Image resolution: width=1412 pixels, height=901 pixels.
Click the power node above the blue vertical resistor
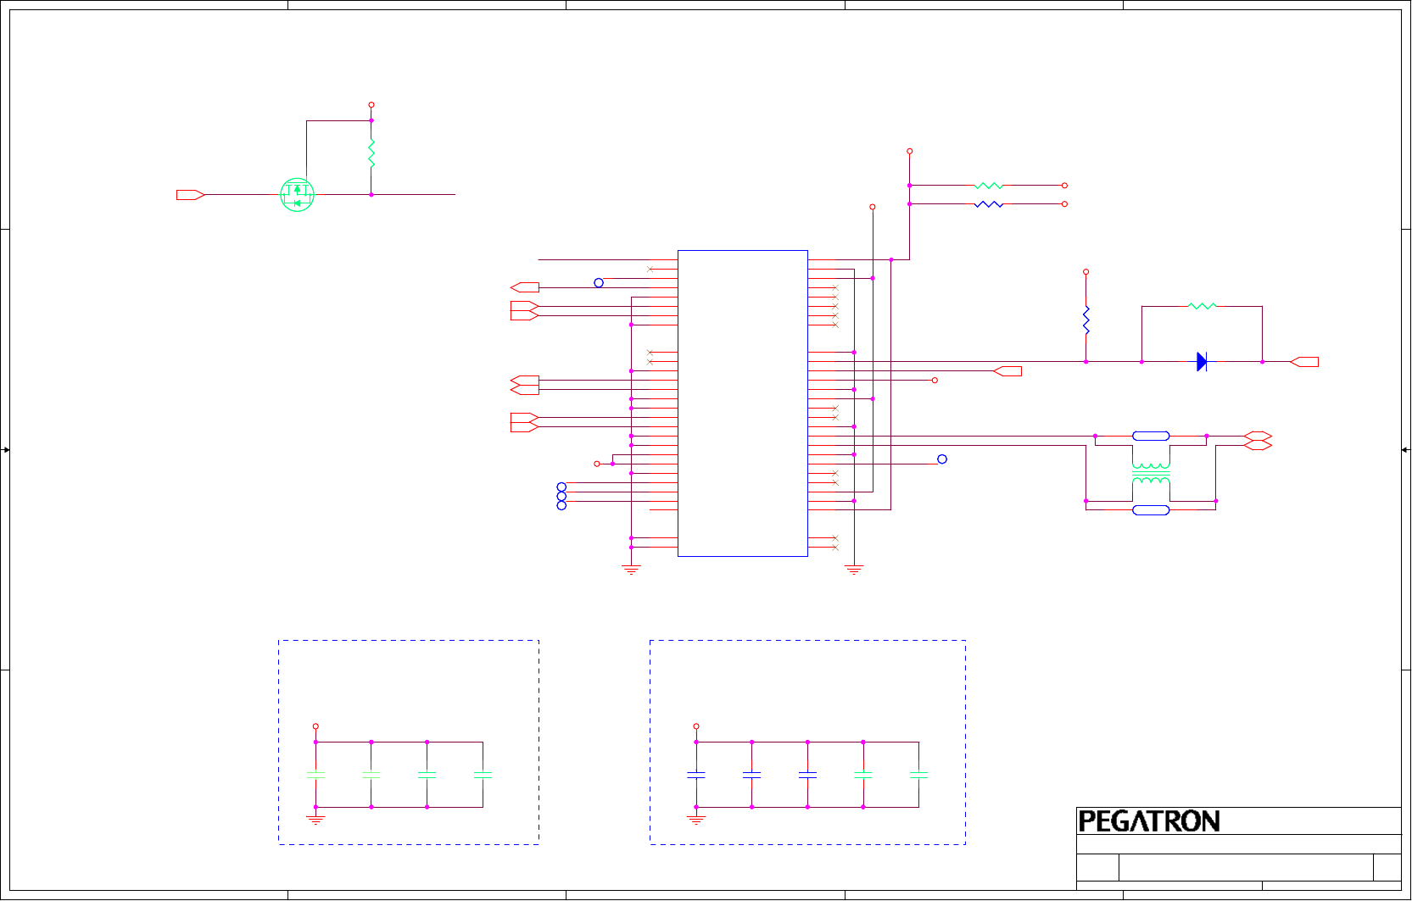pos(1086,272)
